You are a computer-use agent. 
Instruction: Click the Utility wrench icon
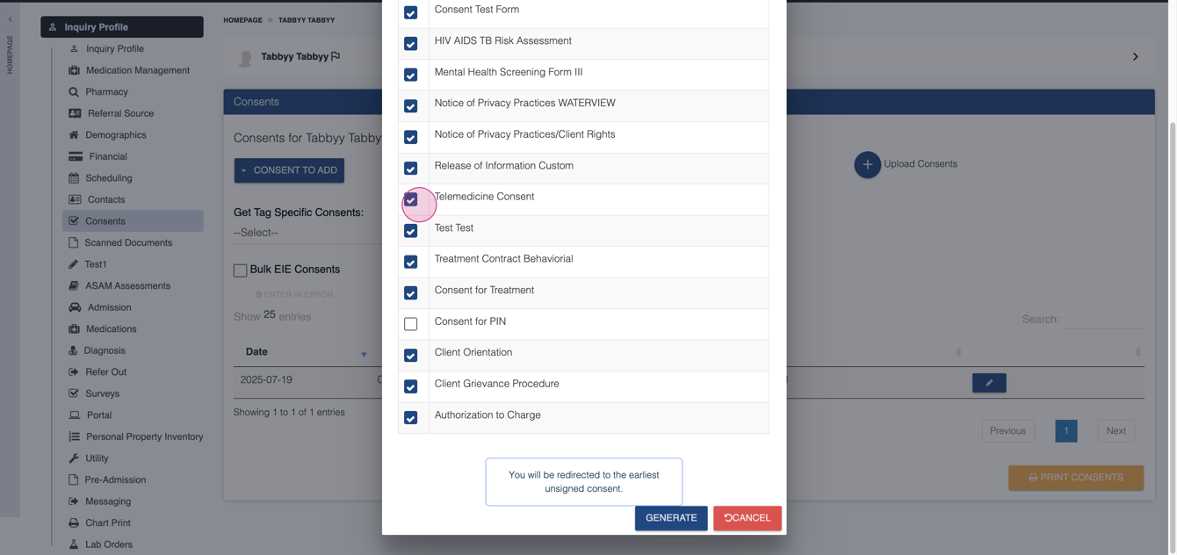click(74, 458)
